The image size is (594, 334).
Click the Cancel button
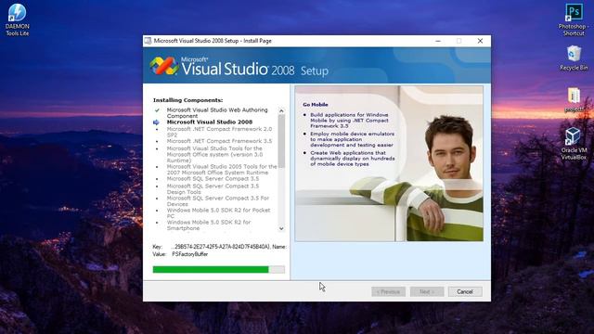(x=465, y=291)
